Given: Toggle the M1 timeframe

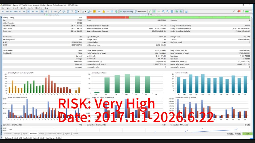Looking at the screenshot, I should tap(3, 11).
